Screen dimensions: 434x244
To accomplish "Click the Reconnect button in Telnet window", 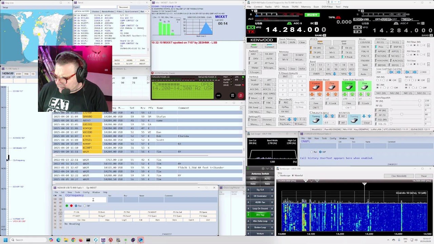I will (123, 7).
